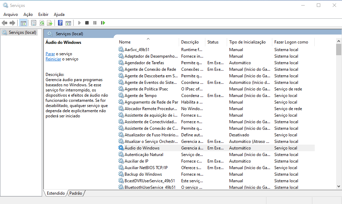The image size is (342, 204).
Task: Click the Desativado startup type cell
Action: click(x=239, y=135)
